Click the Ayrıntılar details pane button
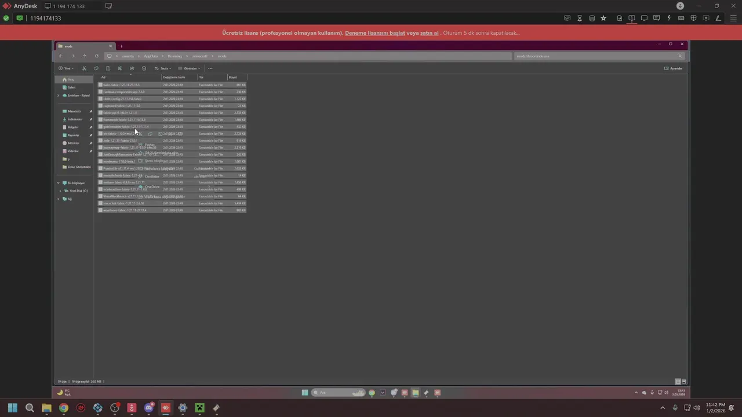The width and height of the screenshot is (742, 417). [x=674, y=68]
